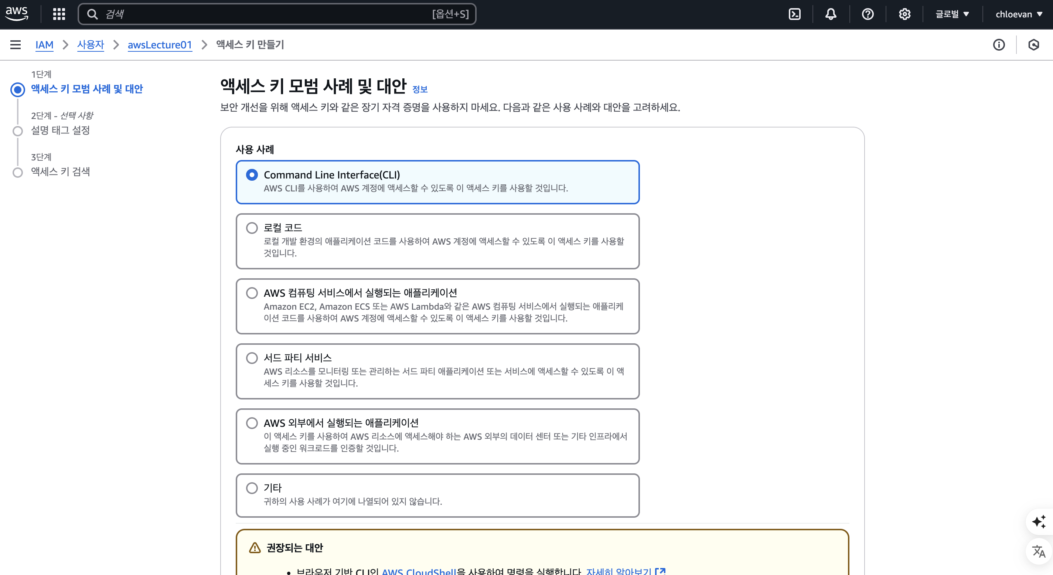This screenshot has width=1053, height=575.
Task: Select AWS 외부에서 실행되는 애플리케이션 radio
Action: tap(252, 423)
